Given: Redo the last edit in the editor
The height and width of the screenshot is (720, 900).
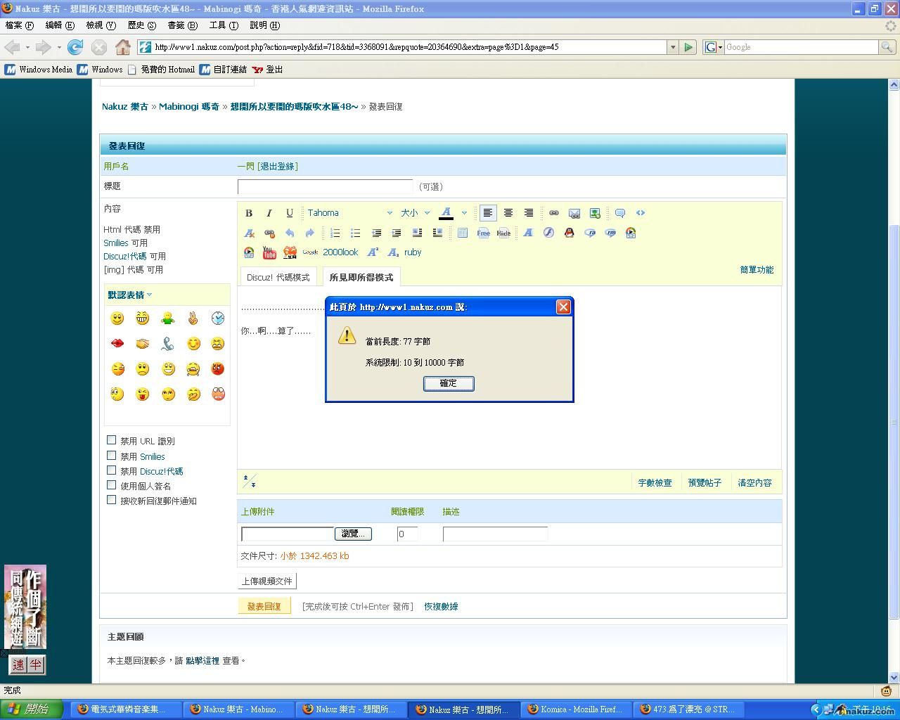Looking at the screenshot, I should (309, 233).
